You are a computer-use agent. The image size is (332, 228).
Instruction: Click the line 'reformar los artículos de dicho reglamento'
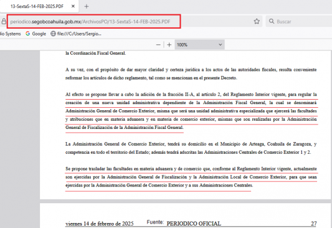(151, 78)
